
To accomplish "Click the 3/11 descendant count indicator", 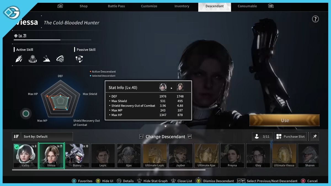I will click(262, 136).
